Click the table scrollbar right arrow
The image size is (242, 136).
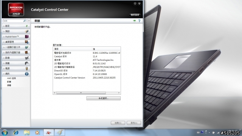click(119, 93)
